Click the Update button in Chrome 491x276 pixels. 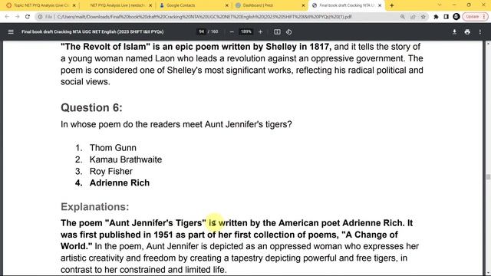pyautogui.click(x=475, y=17)
